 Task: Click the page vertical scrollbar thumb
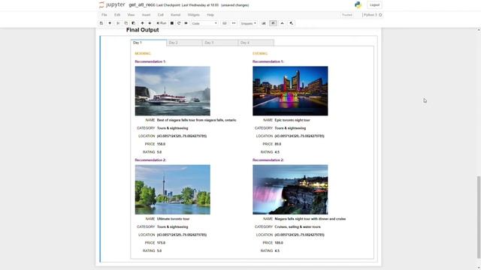pos(479,217)
